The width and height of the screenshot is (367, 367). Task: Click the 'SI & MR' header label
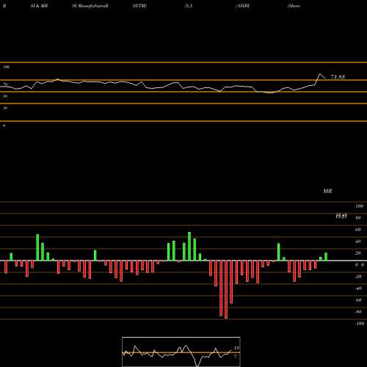pyautogui.click(x=39, y=6)
